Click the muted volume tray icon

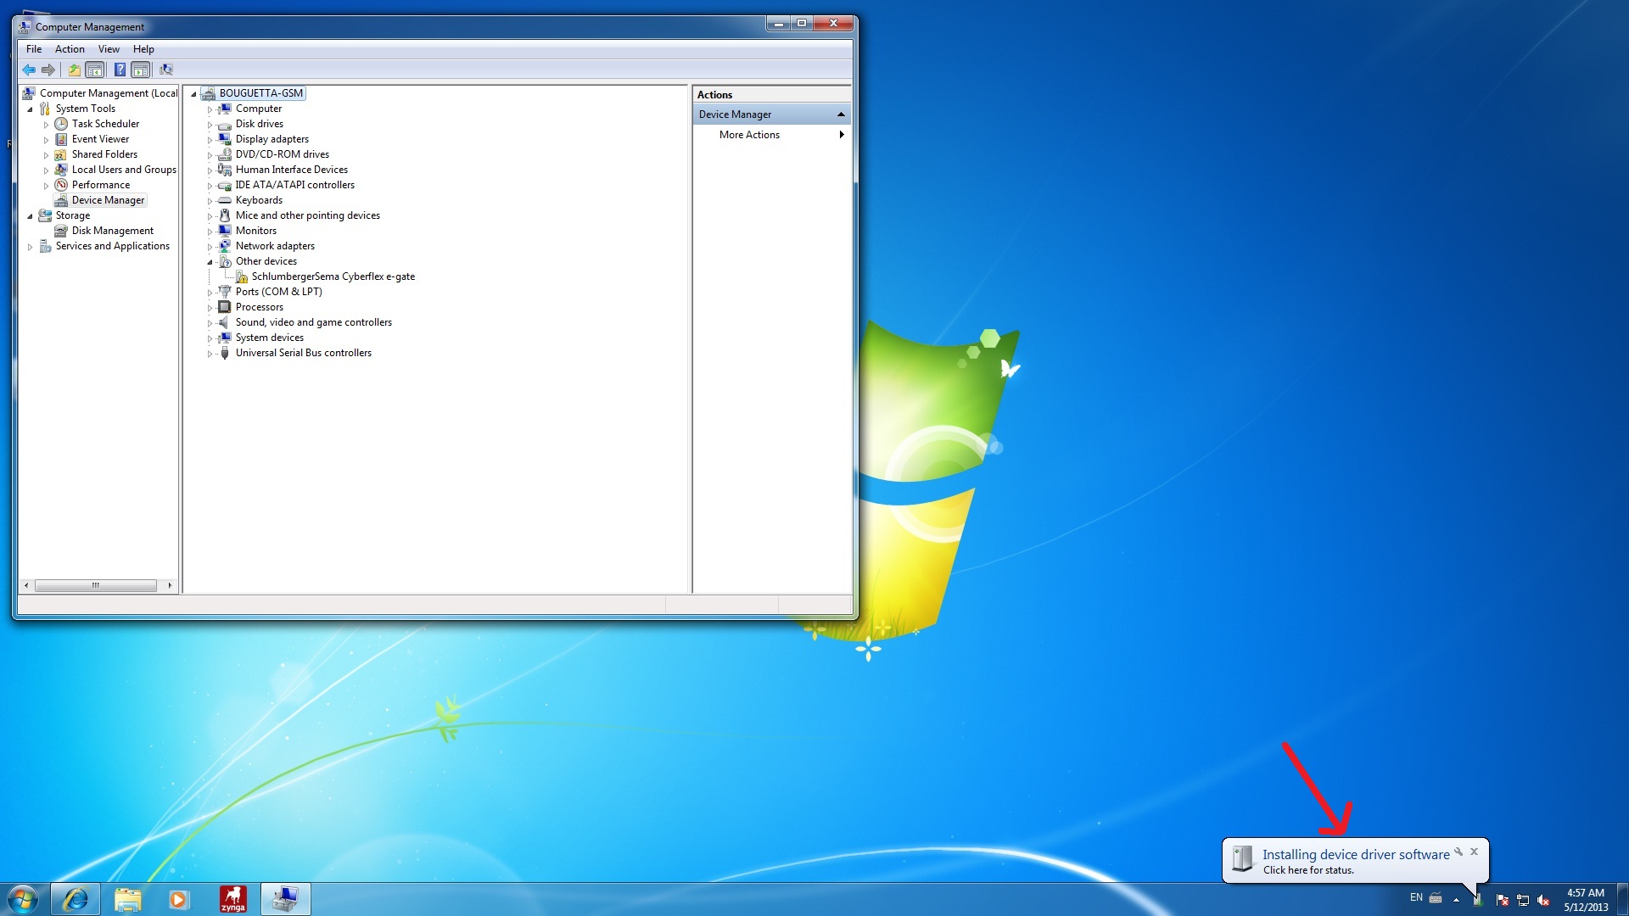[x=1543, y=900]
